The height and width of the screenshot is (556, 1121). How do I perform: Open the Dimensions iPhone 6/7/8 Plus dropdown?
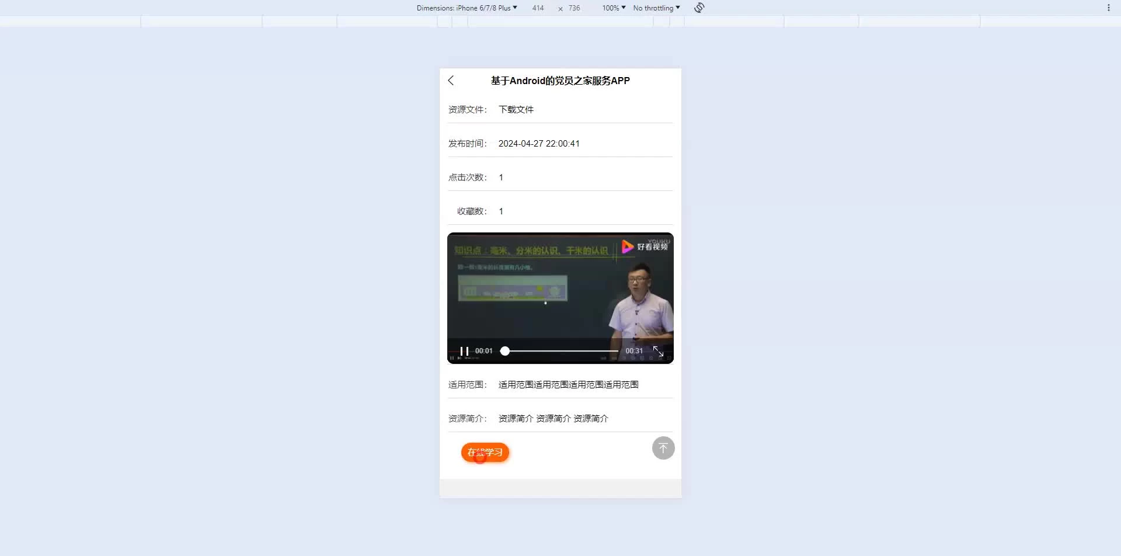click(x=466, y=8)
